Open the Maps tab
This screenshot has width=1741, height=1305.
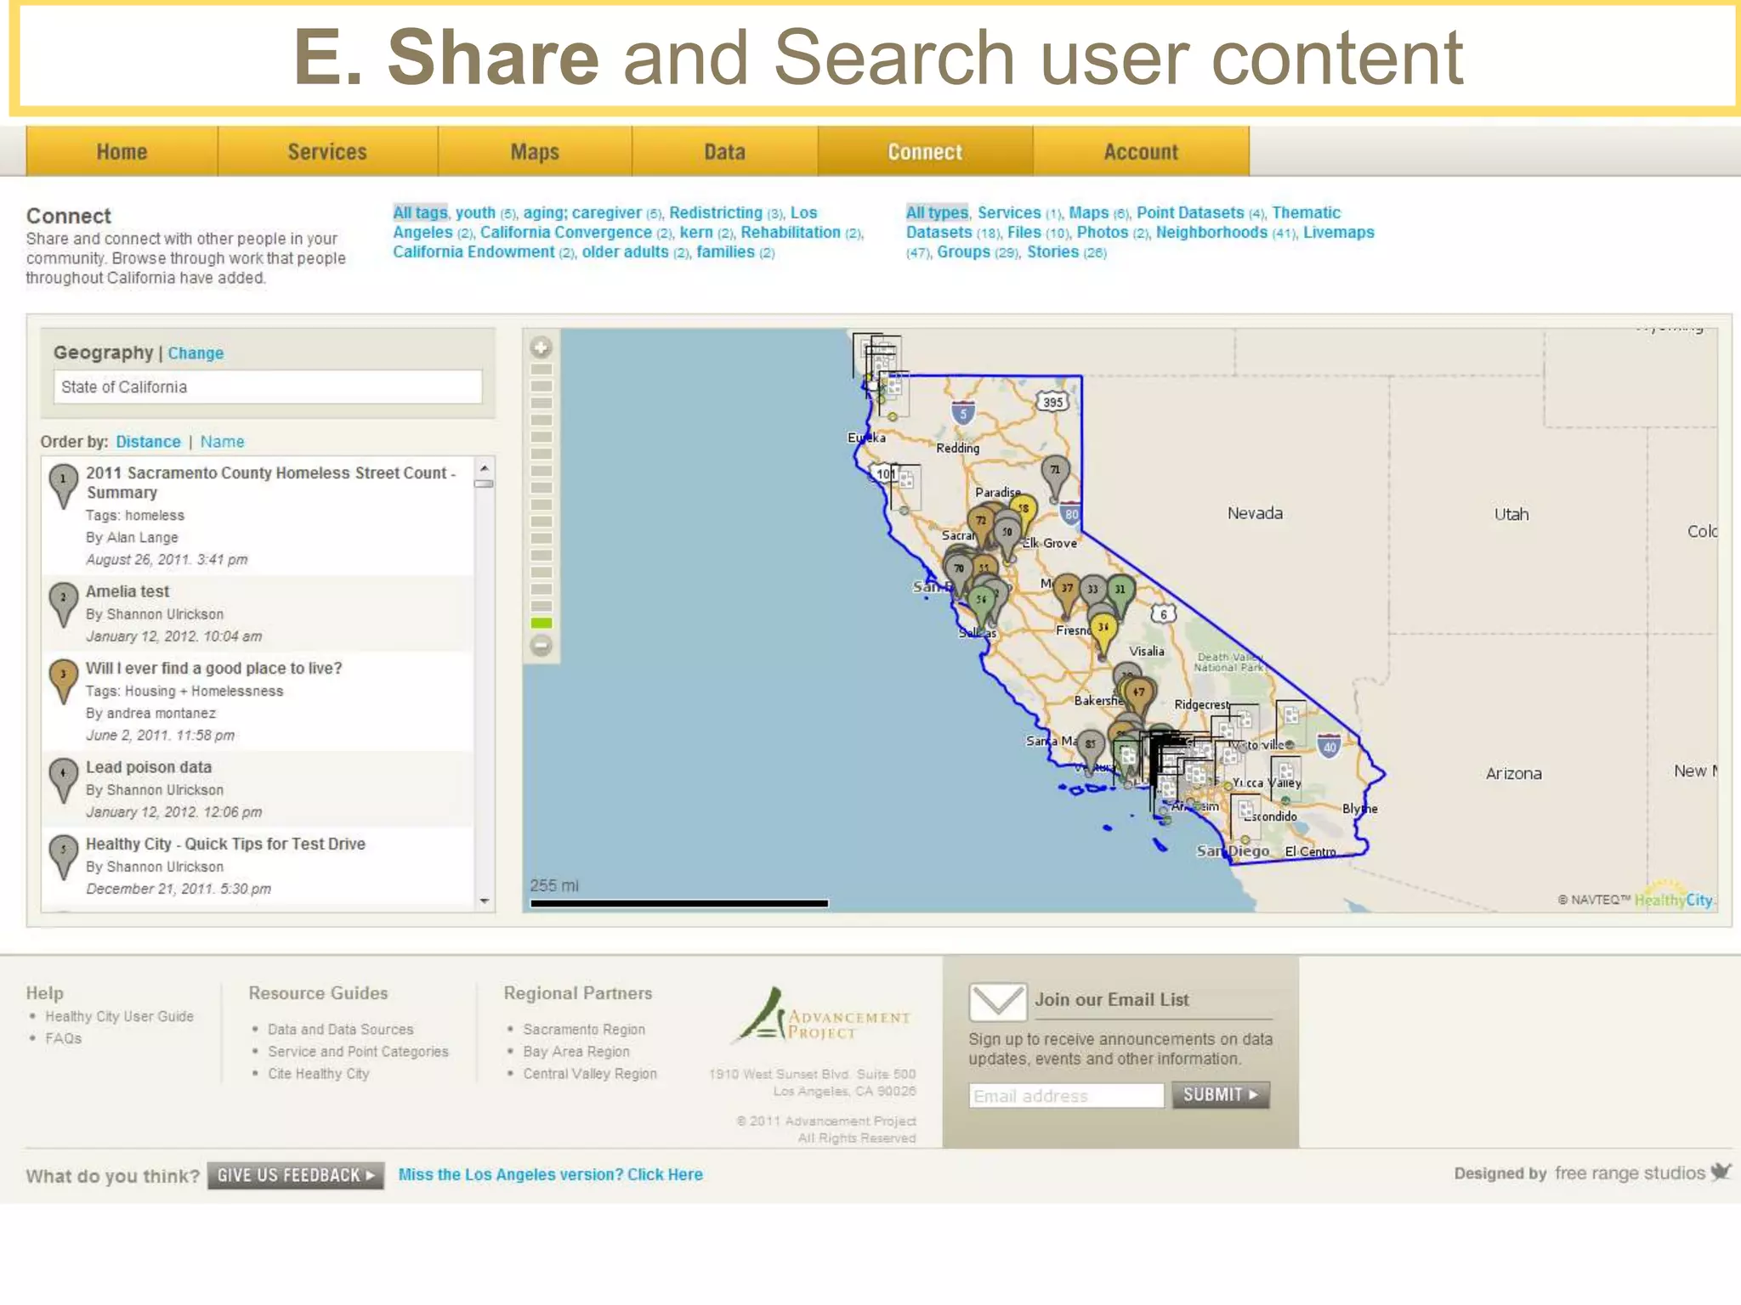tap(535, 152)
